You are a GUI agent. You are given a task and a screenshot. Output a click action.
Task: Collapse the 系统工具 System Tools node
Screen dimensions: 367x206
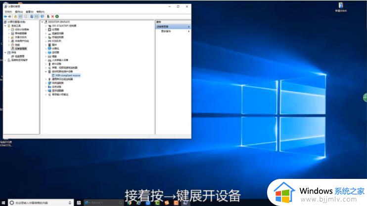[5, 26]
